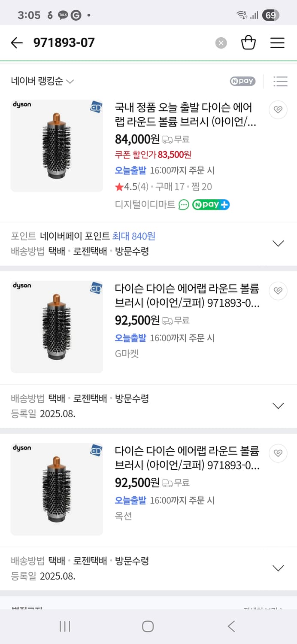Open the shopping bag cart icon
This screenshot has width=297, height=644.
(x=249, y=43)
